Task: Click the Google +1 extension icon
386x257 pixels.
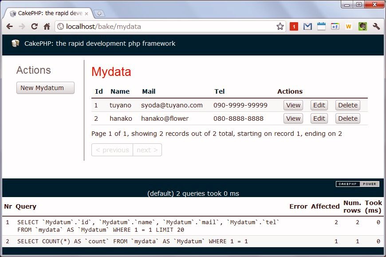Action: (x=335, y=27)
